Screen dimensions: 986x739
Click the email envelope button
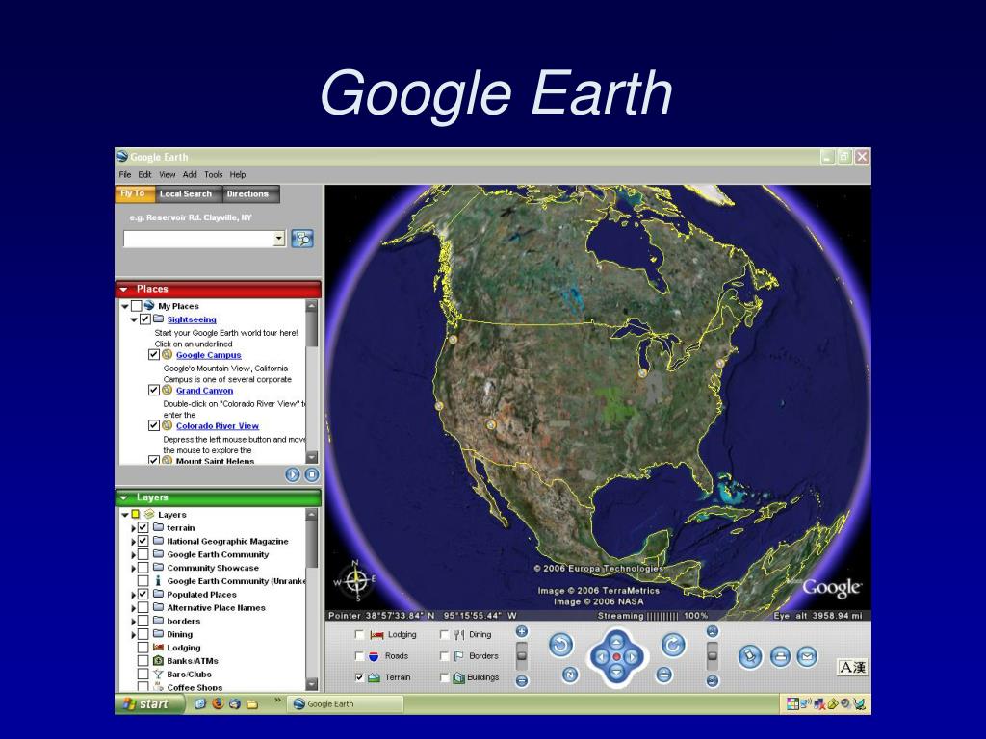coord(808,657)
